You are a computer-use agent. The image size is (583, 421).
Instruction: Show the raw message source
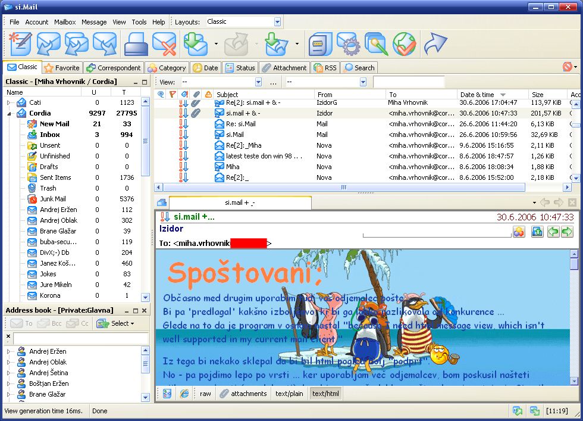click(205, 393)
